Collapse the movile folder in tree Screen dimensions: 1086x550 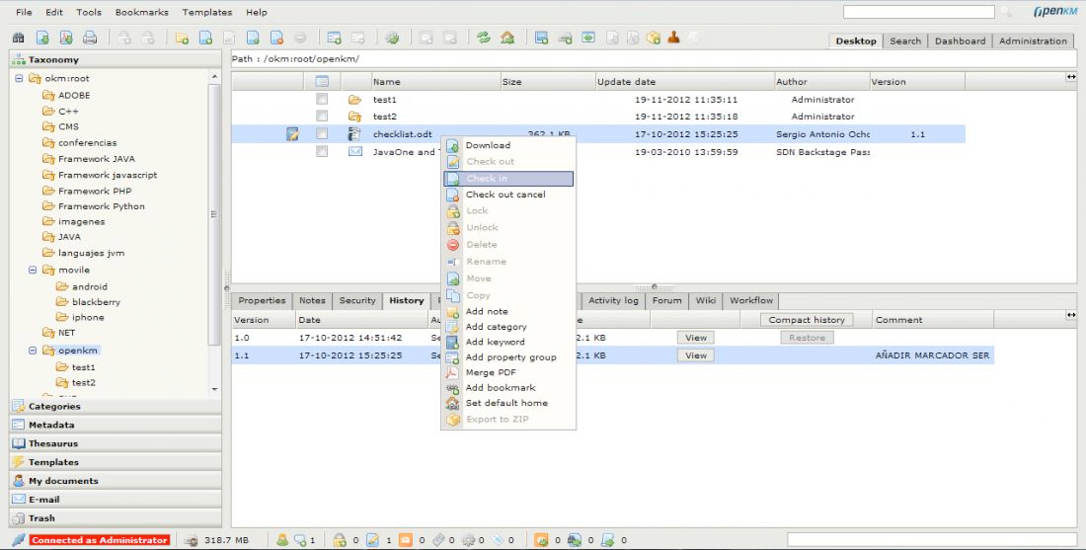pyautogui.click(x=35, y=270)
